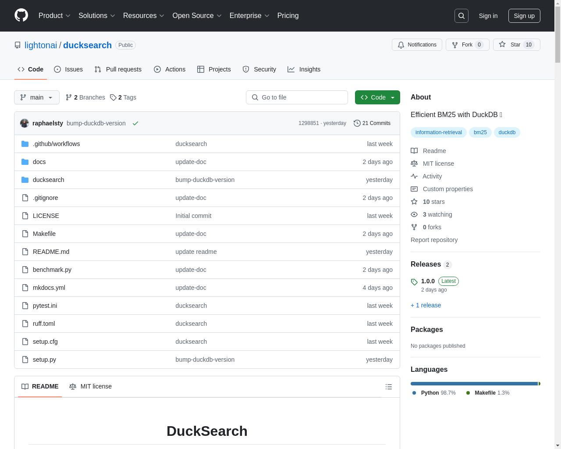Star the ducksearch repository
Screen dimensions: 561x449
tap(516, 45)
